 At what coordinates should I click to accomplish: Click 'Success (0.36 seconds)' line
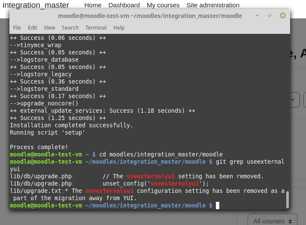point(58,81)
